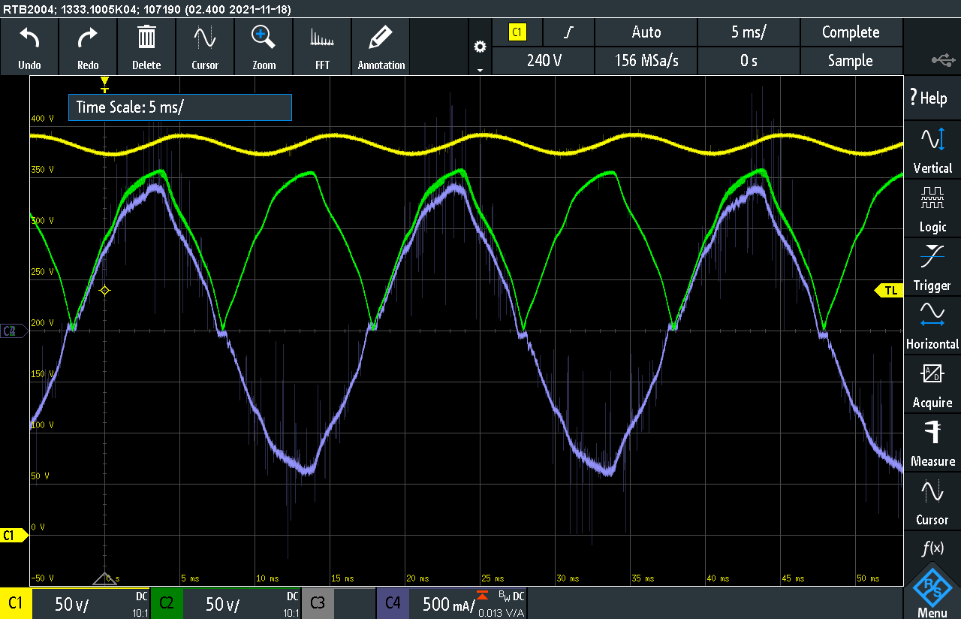This screenshot has width=961, height=619.
Task: Click the Redo arrow icon
Action: pos(88,38)
